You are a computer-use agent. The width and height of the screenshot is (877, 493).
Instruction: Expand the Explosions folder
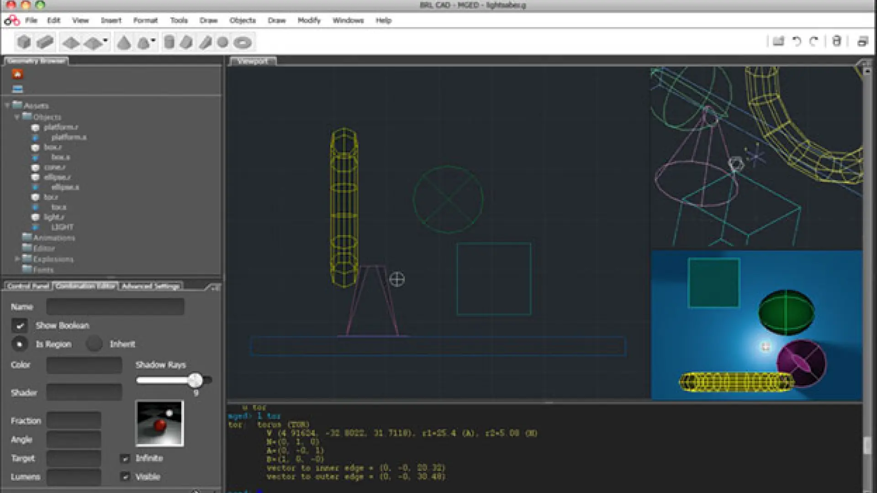click(x=17, y=259)
